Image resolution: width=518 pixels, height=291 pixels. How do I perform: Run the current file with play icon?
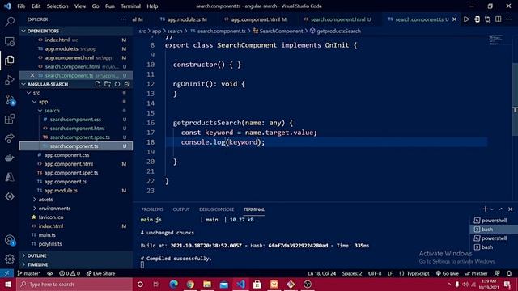coord(466,19)
